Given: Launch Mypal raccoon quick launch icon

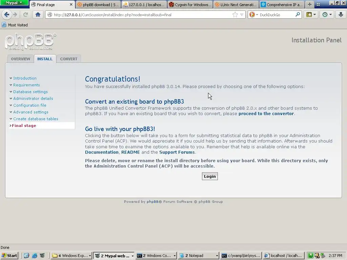Looking at the screenshot, I should [42, 256].
